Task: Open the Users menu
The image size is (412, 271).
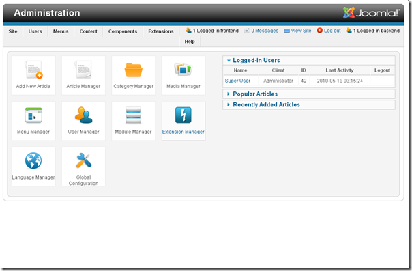Action: pos(35,31)
